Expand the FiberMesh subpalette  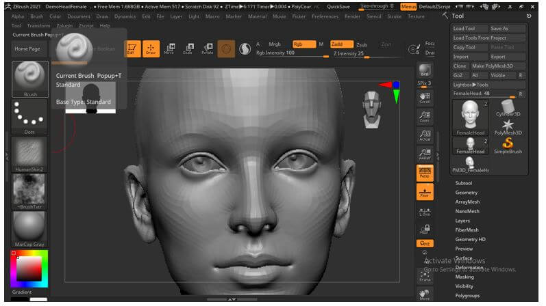[467, 230]
